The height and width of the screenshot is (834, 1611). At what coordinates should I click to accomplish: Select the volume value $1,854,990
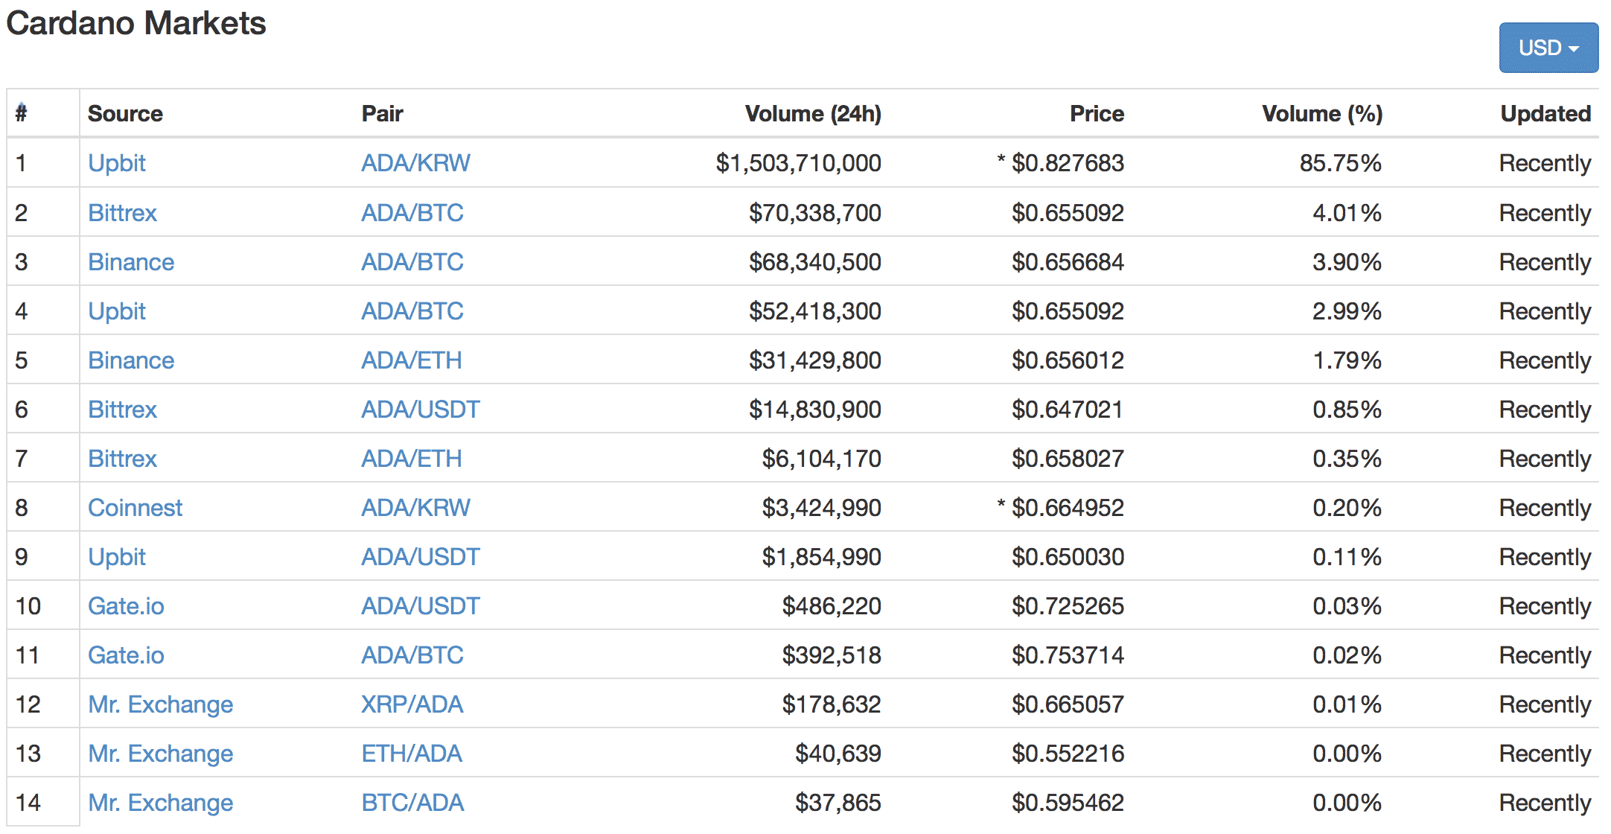(x=821, y=557)
